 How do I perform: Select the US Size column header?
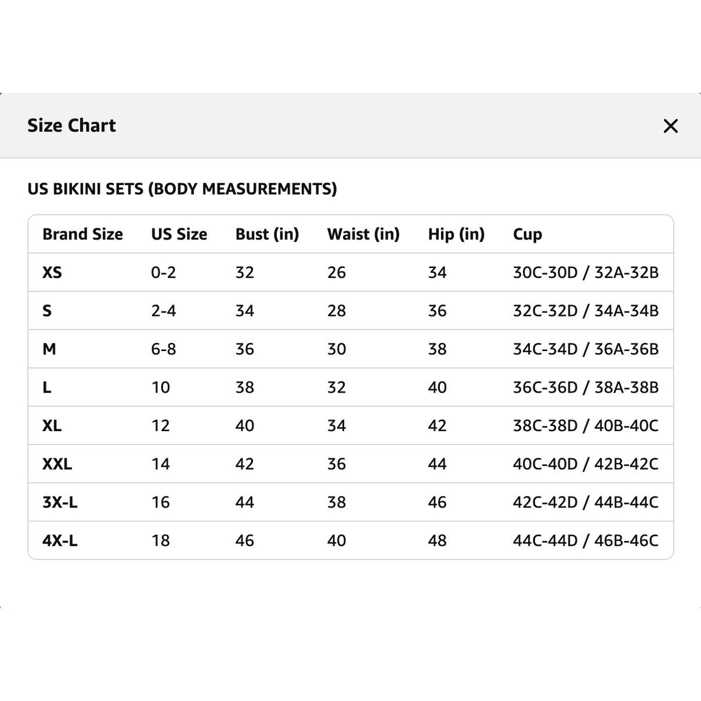179,234
